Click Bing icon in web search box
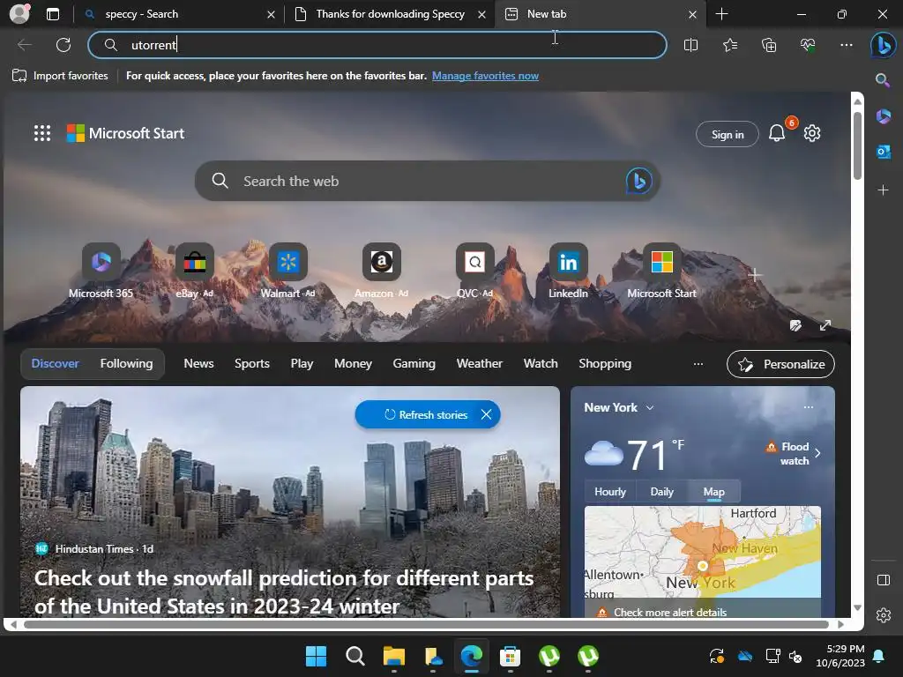 (x=638, y=181)
